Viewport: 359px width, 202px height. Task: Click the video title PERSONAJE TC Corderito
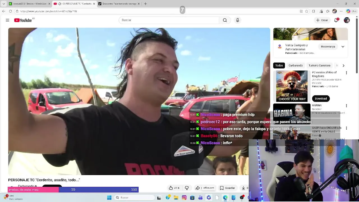[44, 180]
